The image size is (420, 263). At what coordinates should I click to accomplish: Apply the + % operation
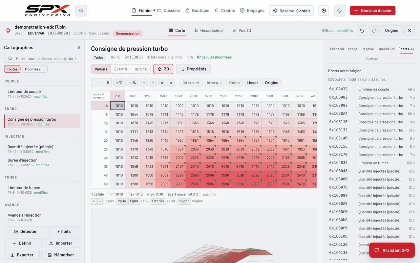(x=119, y=83)
